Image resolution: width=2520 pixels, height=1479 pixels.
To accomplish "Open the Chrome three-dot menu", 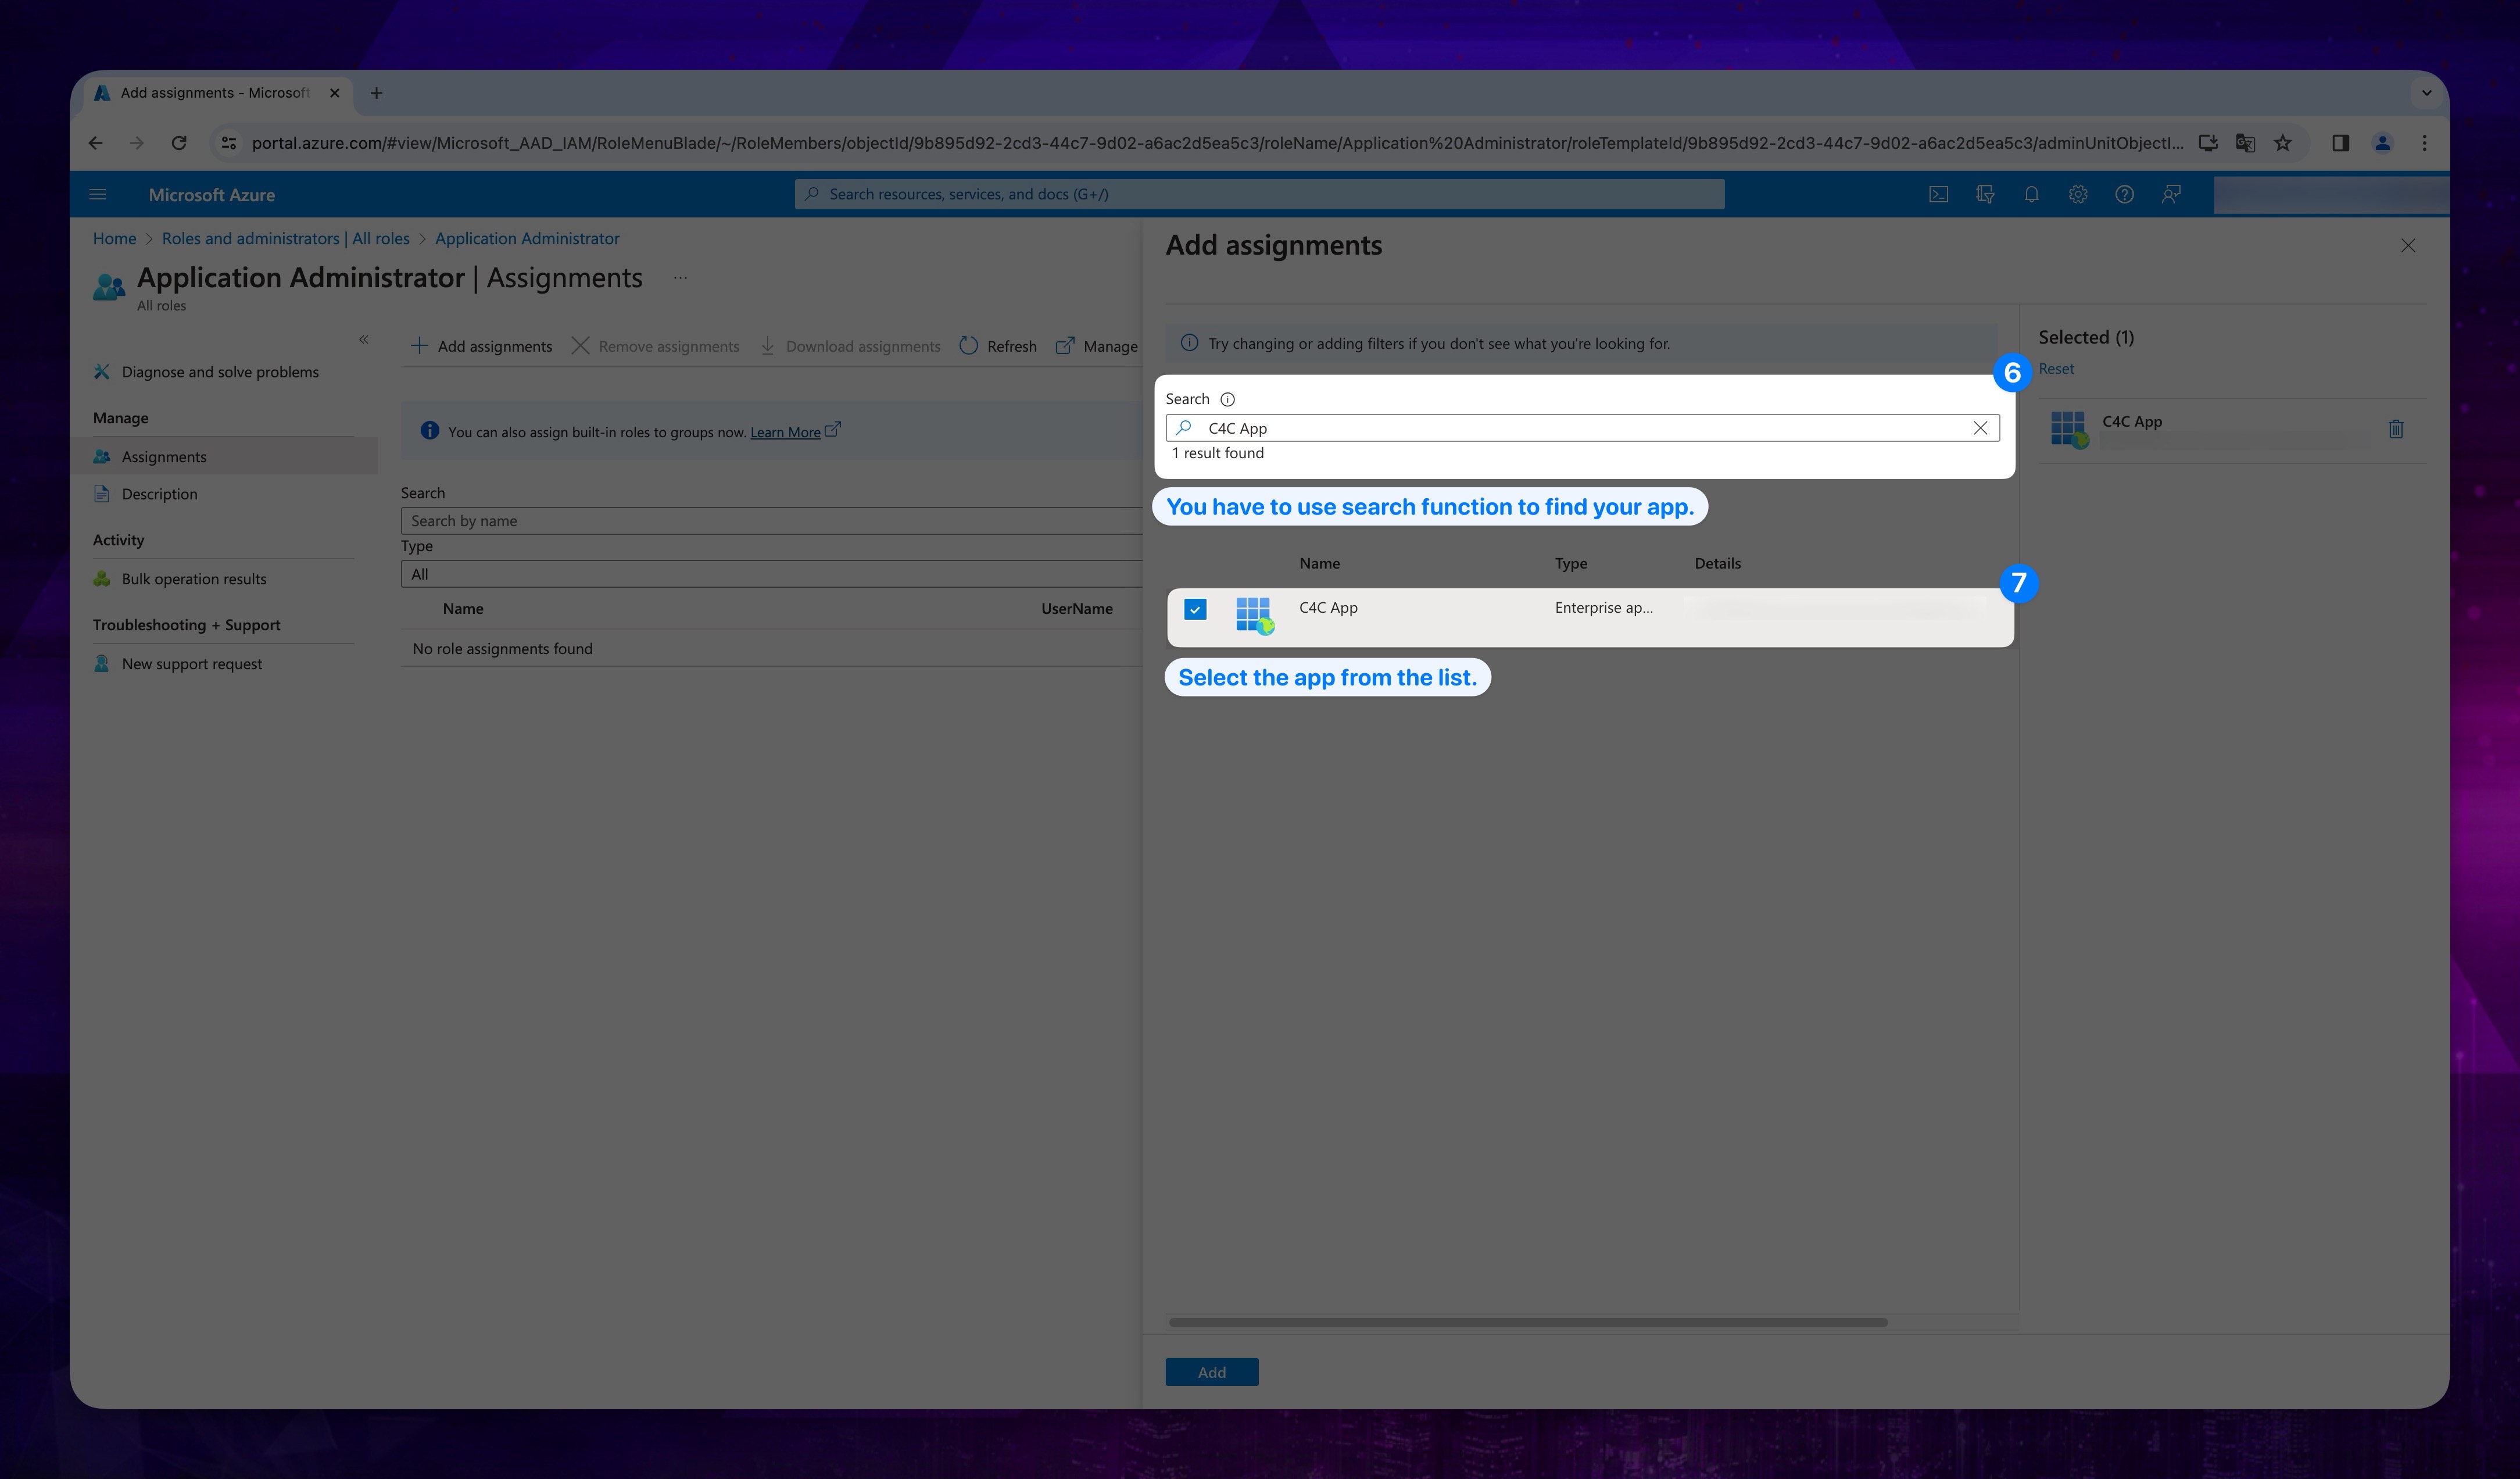I will point(2424,143).
